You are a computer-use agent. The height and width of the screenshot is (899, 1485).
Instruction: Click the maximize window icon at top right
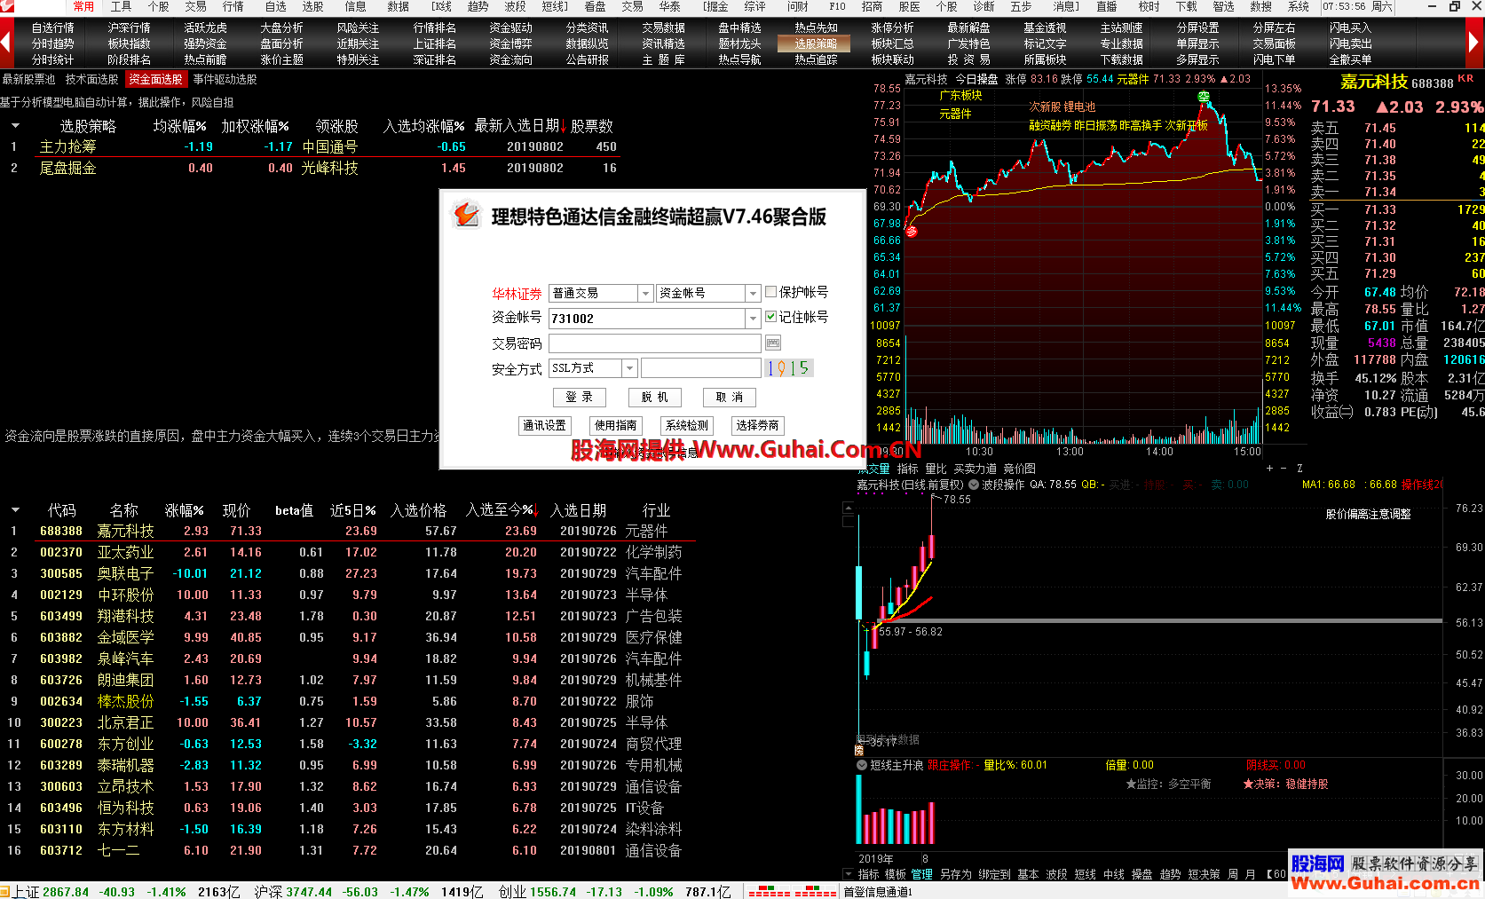[x=1455, y=6]
